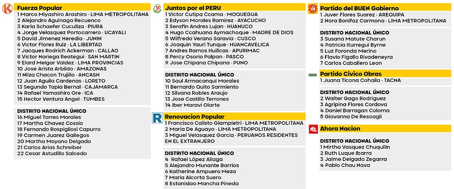Viewport: 454px width, 189px height.
Task: Click the Ahora Nacion red logo
Action: [x=313, y=129]
